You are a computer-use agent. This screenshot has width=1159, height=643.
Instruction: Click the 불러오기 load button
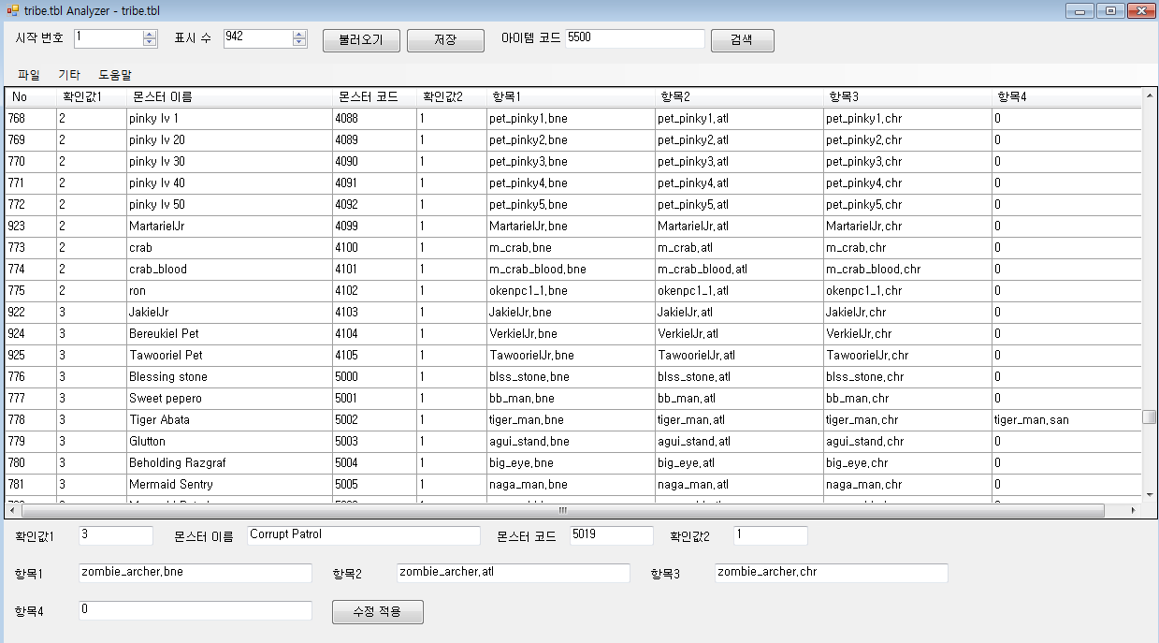[361, 40]
